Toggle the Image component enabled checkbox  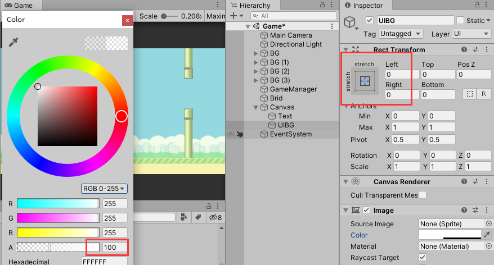366,210
